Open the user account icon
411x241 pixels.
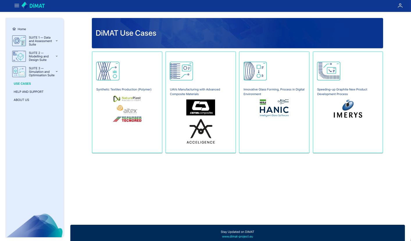coord(400,6)
